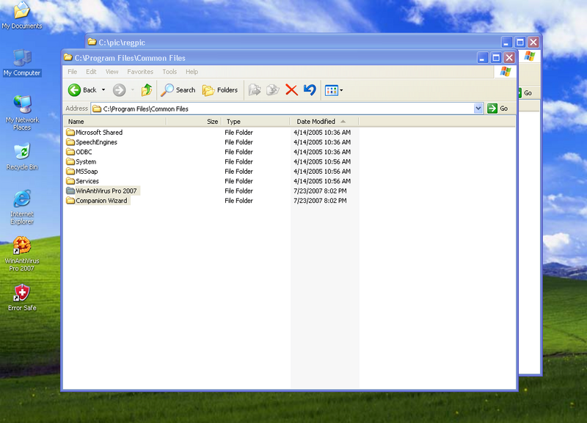Open the Views button menu
587x423 pixels.
[334, 90]
